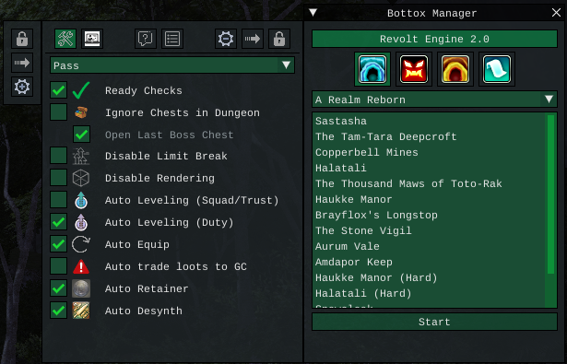Image resolution: width=567 pixels, height=364 pixels.
Task: Select the blue dungeon portal icon
Action: click(x=372, y=69)
